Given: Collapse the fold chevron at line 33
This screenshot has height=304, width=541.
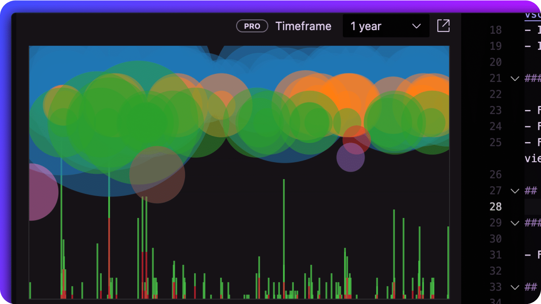Looking at the screenshot, I should [x=514, y=287].
